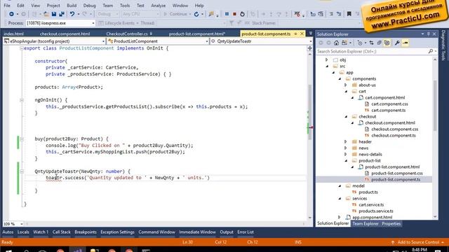The image size is (449, 252).
Task: Click the Save file toolbar icon
Action: pos(54,14)
